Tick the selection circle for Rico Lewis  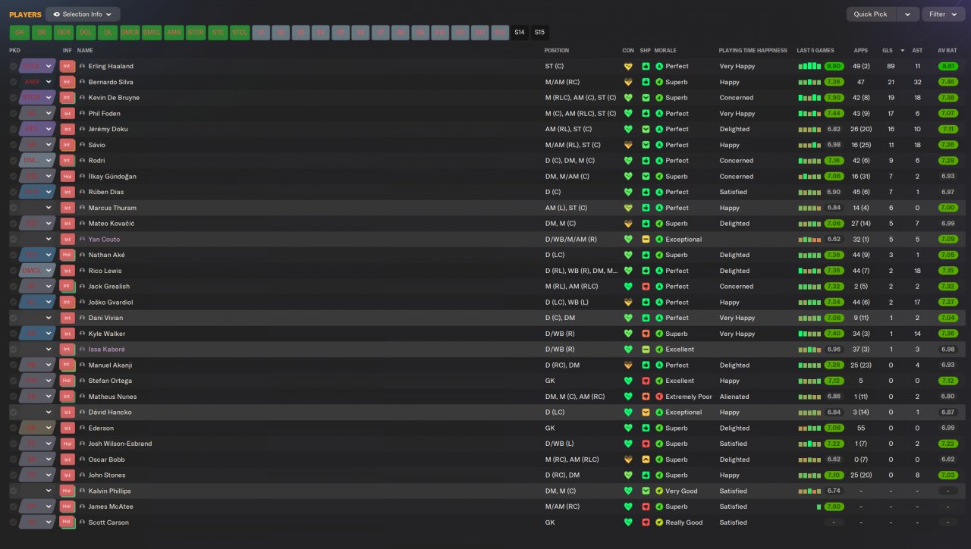[x=14, y=271]
